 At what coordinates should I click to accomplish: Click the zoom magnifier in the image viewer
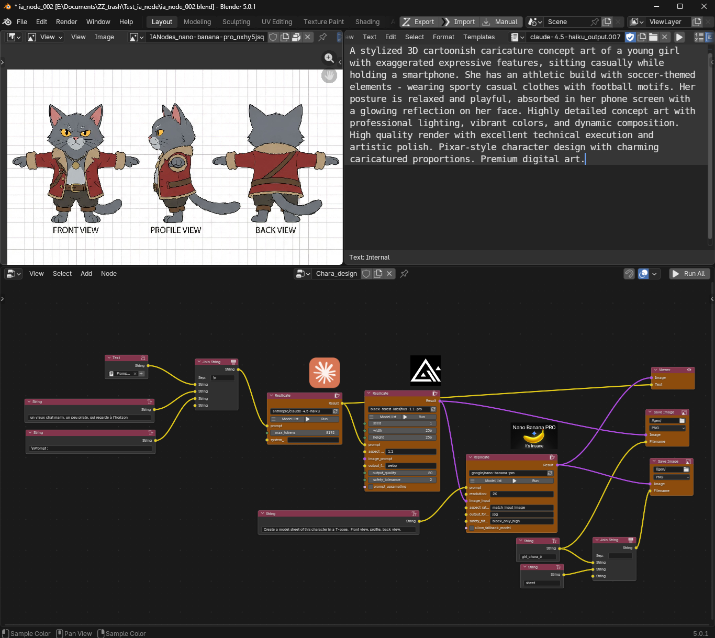[x=329, y=58]
